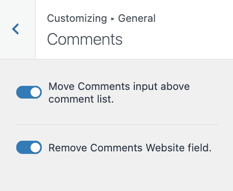This screenshot has height=191, width=233.
Task: Go back using the blue chevron arrow
Action: tap(15, 29)
